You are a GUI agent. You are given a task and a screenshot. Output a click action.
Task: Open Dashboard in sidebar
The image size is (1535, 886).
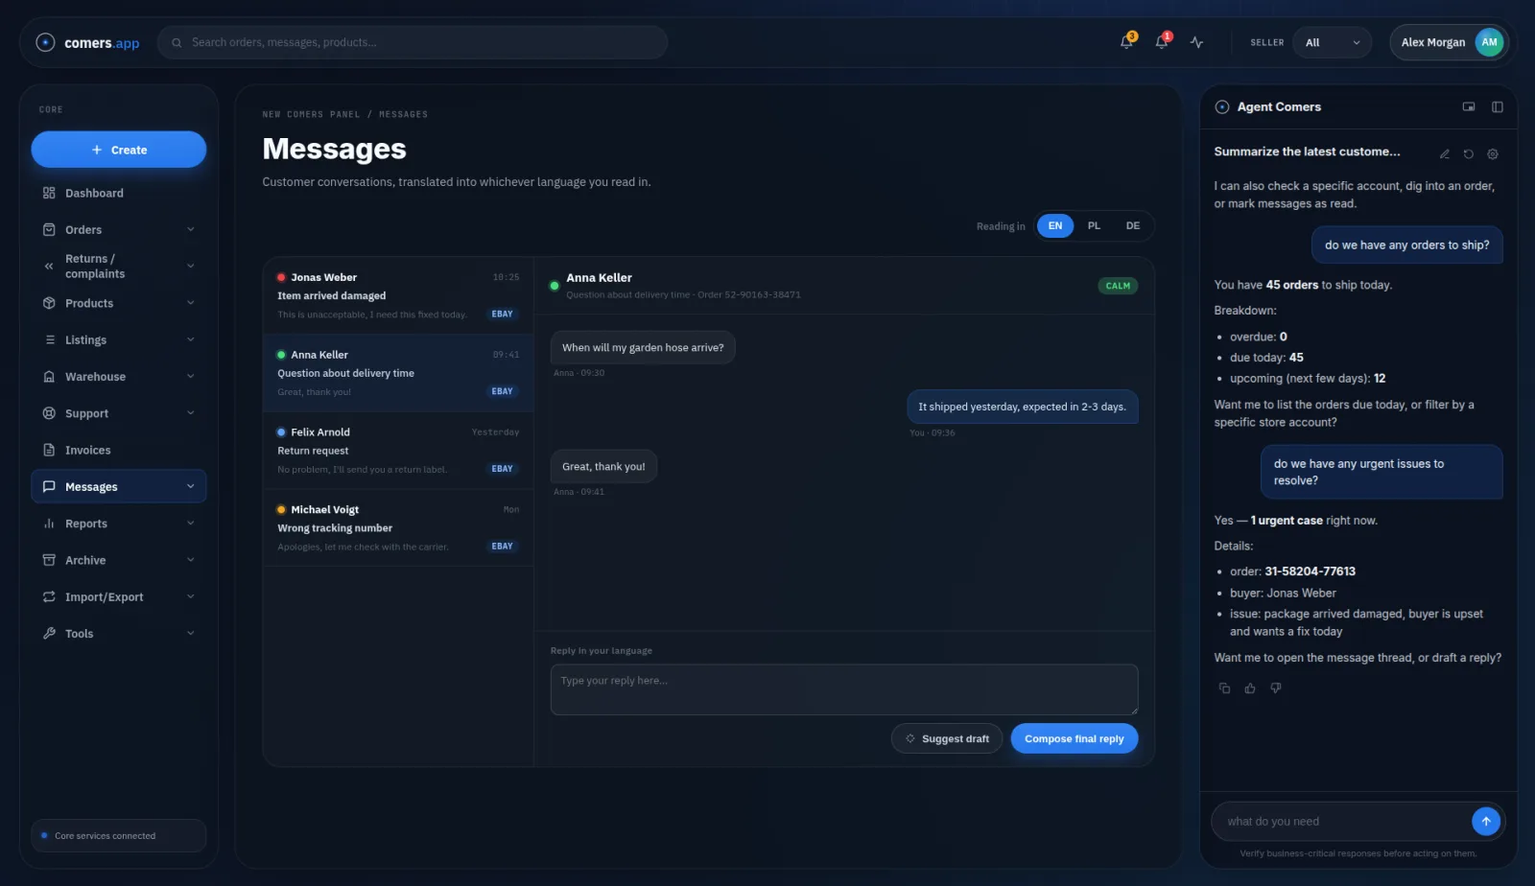coord(119,193)
